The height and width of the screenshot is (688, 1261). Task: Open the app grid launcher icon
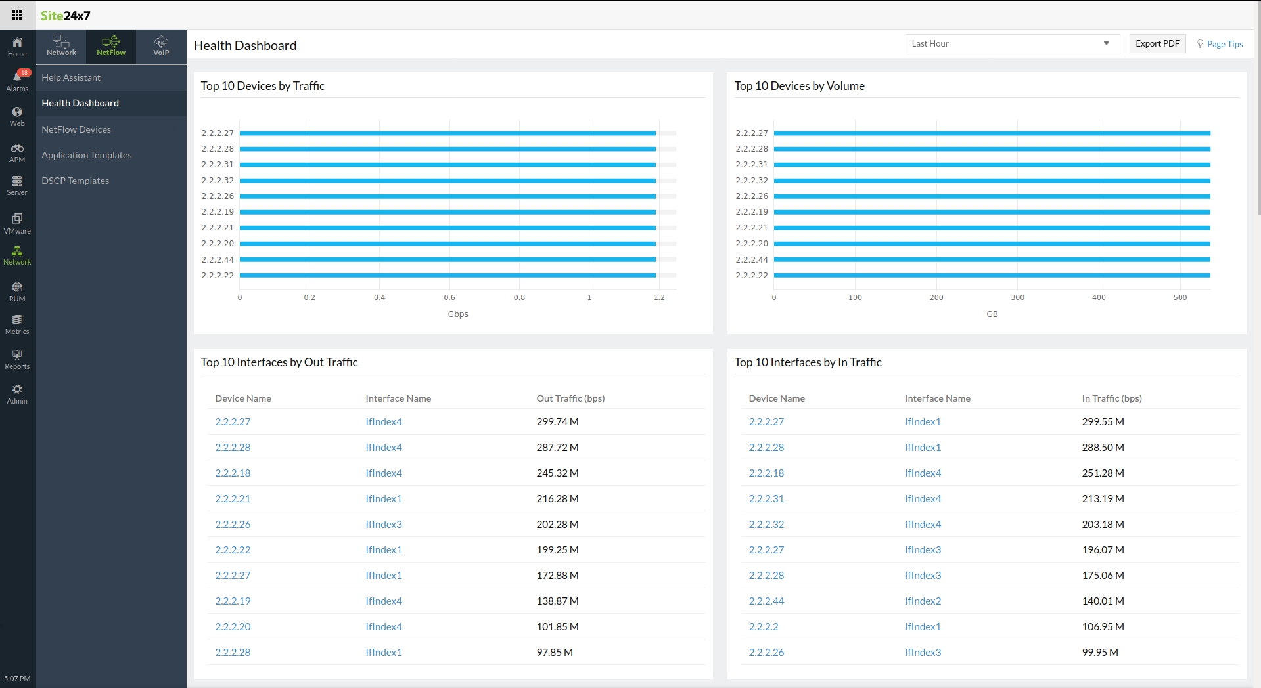pyautogui.click(x=17, y=15)
